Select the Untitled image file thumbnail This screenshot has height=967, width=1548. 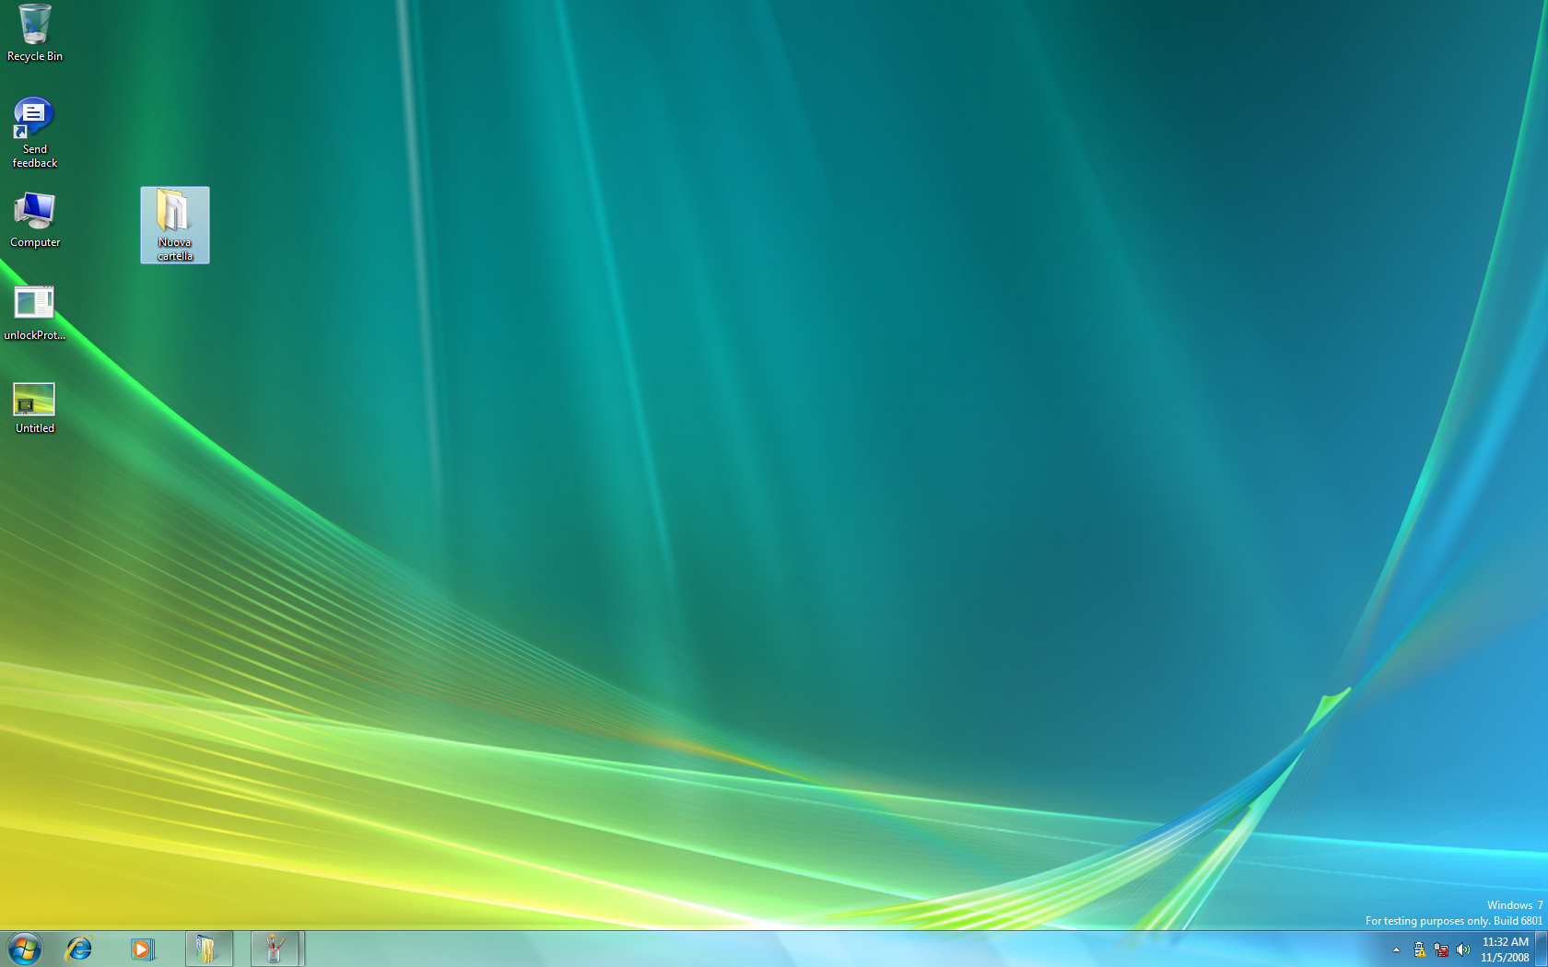[x=34, y=400]
